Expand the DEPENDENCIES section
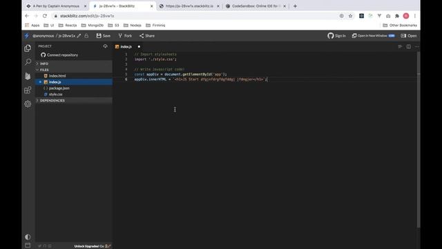 click(x=74, y=100)
